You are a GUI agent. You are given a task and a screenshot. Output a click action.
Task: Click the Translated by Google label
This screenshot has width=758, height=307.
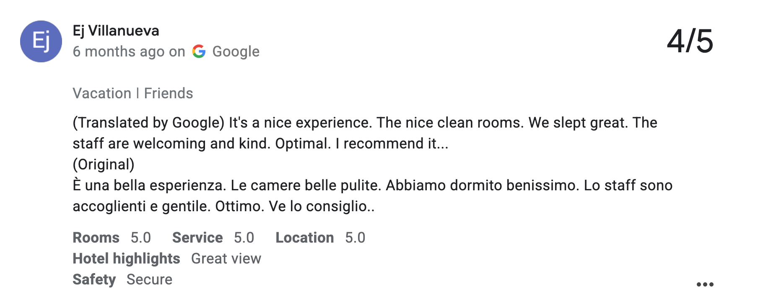pos(149,123)
